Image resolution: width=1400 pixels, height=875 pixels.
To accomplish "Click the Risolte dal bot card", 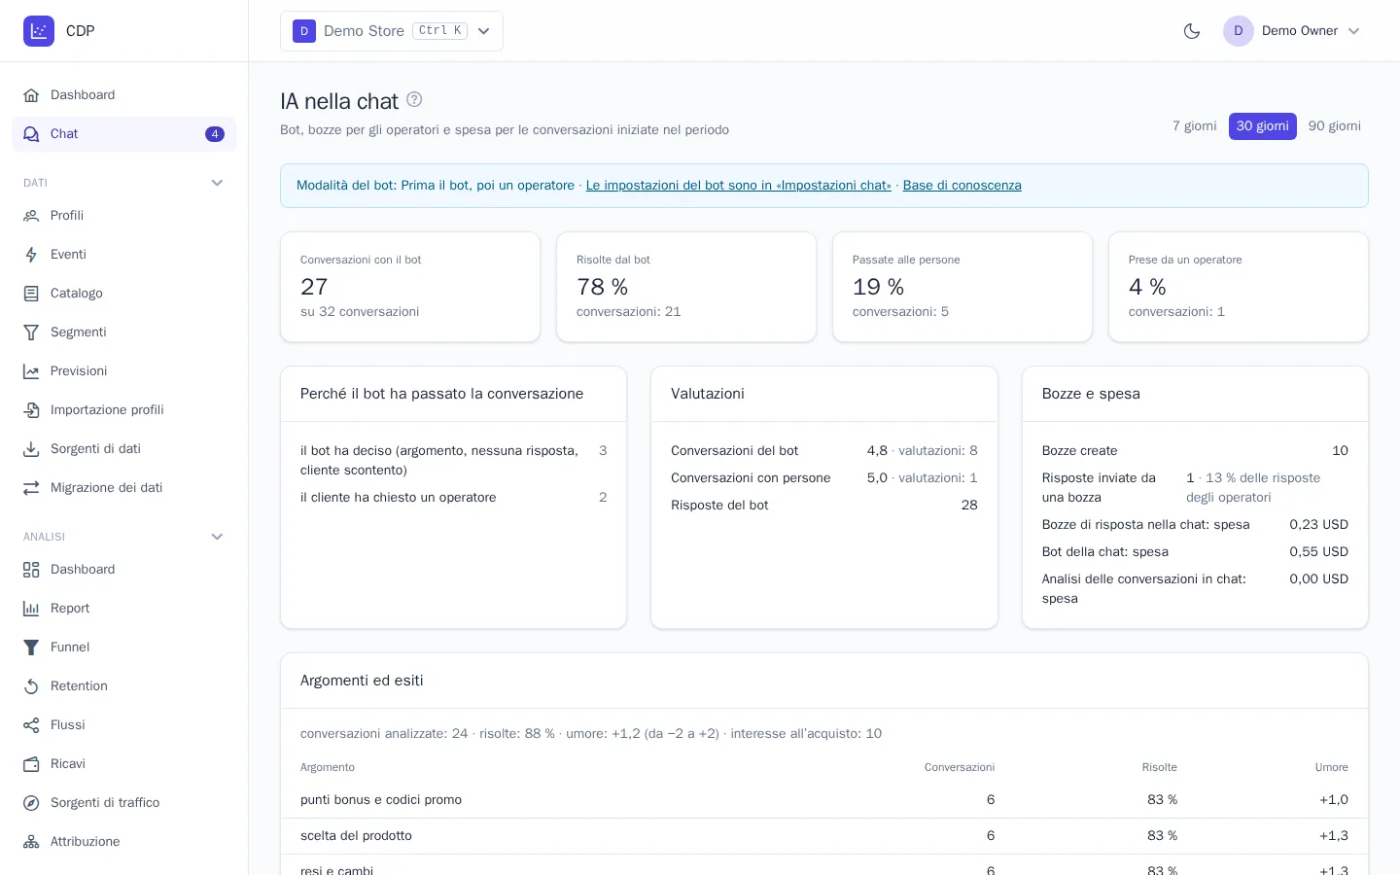I will 686,287.
